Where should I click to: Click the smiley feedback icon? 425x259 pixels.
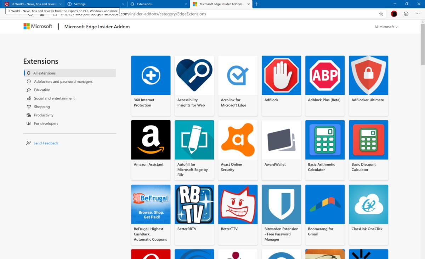coord(406,14)
